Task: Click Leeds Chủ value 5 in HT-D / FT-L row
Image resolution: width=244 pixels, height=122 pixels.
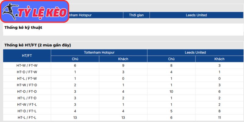Action: [171, 111]
